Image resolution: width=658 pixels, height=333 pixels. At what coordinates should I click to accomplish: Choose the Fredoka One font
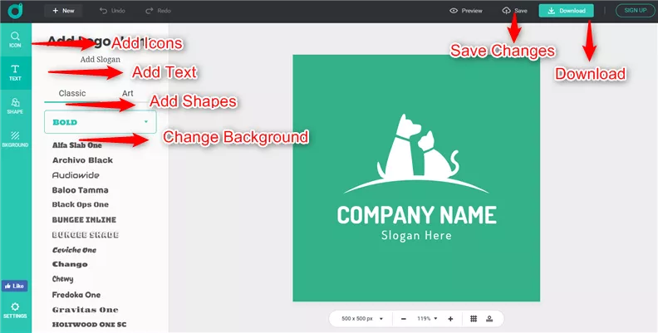[x=76, y=295]
